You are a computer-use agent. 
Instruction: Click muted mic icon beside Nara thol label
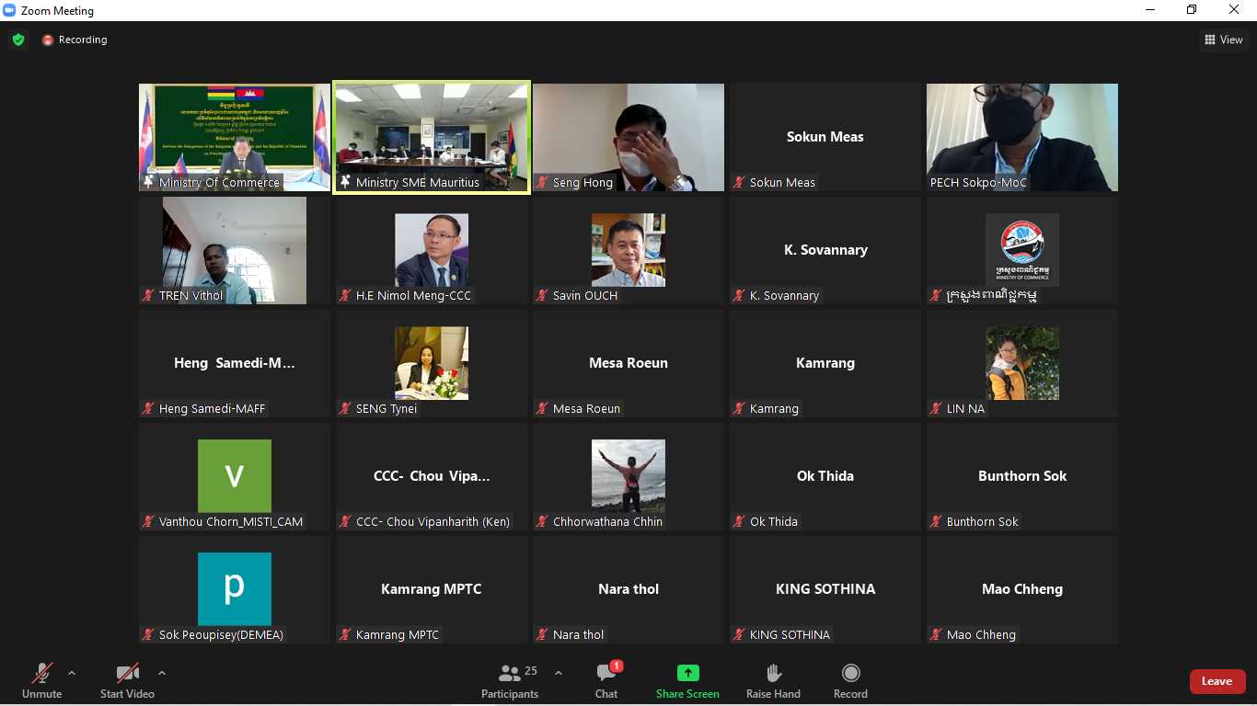(x=542, y=635)
